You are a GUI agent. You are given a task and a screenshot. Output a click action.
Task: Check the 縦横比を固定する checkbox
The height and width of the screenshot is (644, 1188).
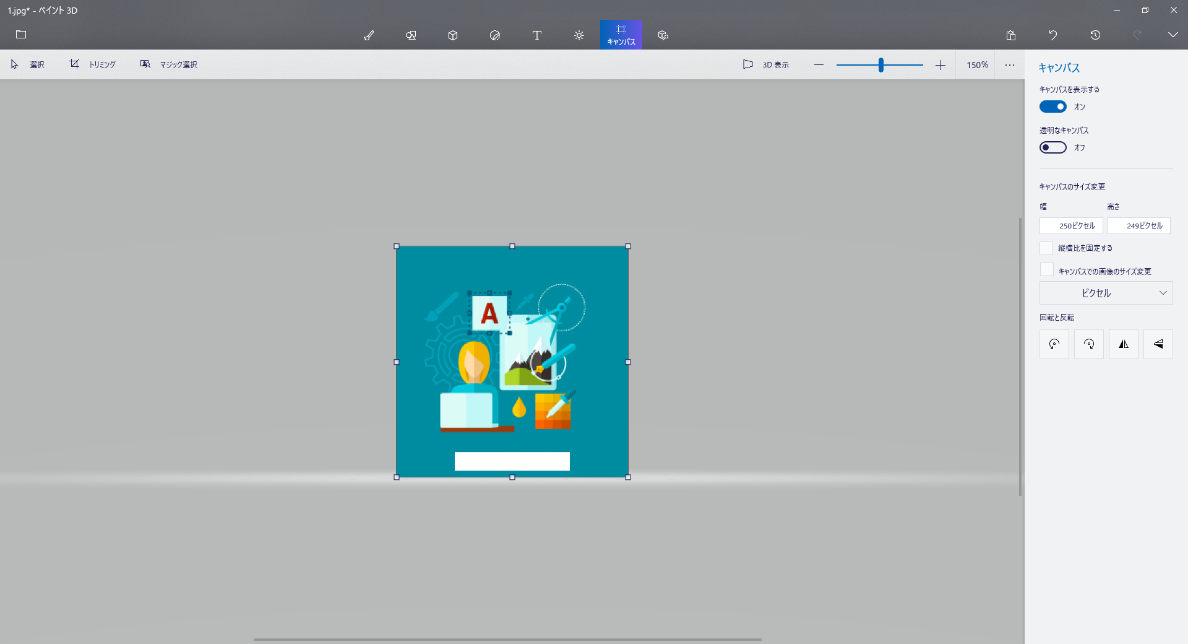pyautogui.click(x=1046, y=248)
